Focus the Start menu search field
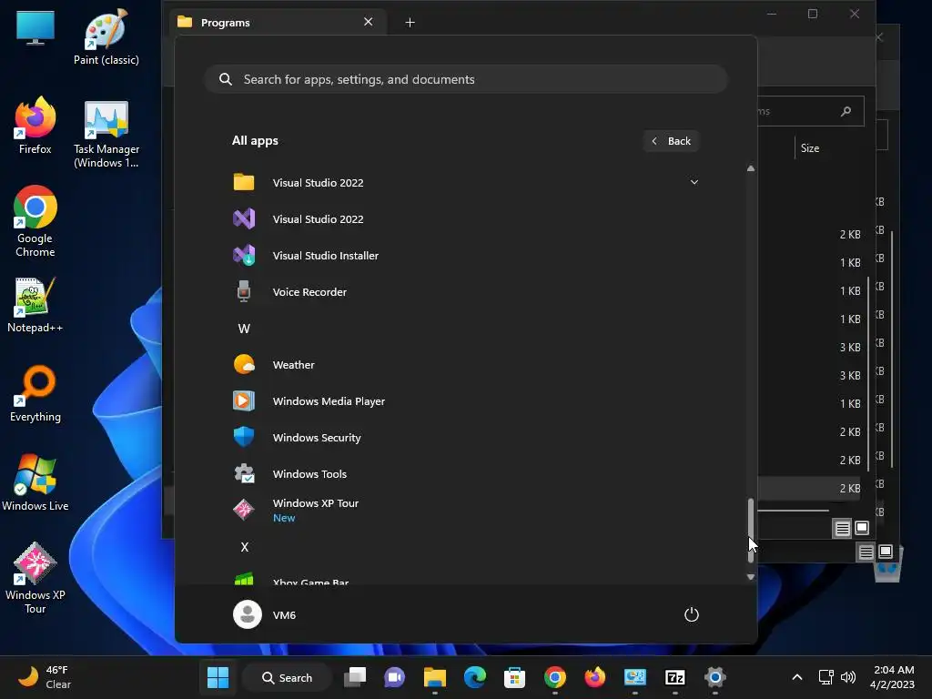Viewport: 932px width, 699px height. (466, 79)
